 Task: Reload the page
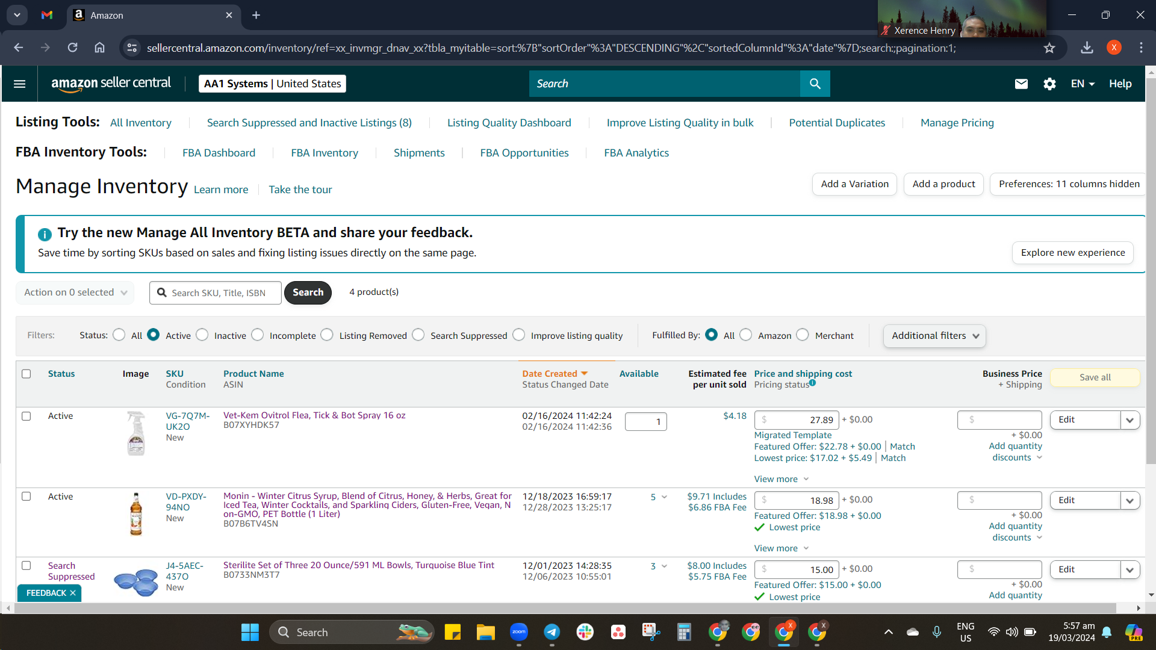[72, 48]
